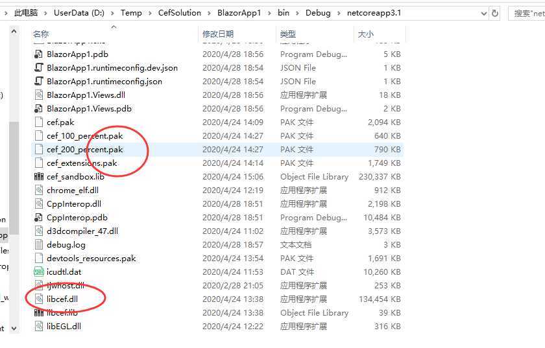
Task: Expand the chevron after BlazorApp1 breadcrumb
Action: click(x=269, y=13)
